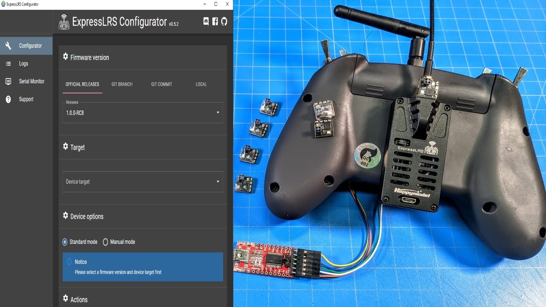Switch to the Git Branch tab
Image resolution: width=546 pixels, height=307 pixels.
coord(122,84)
